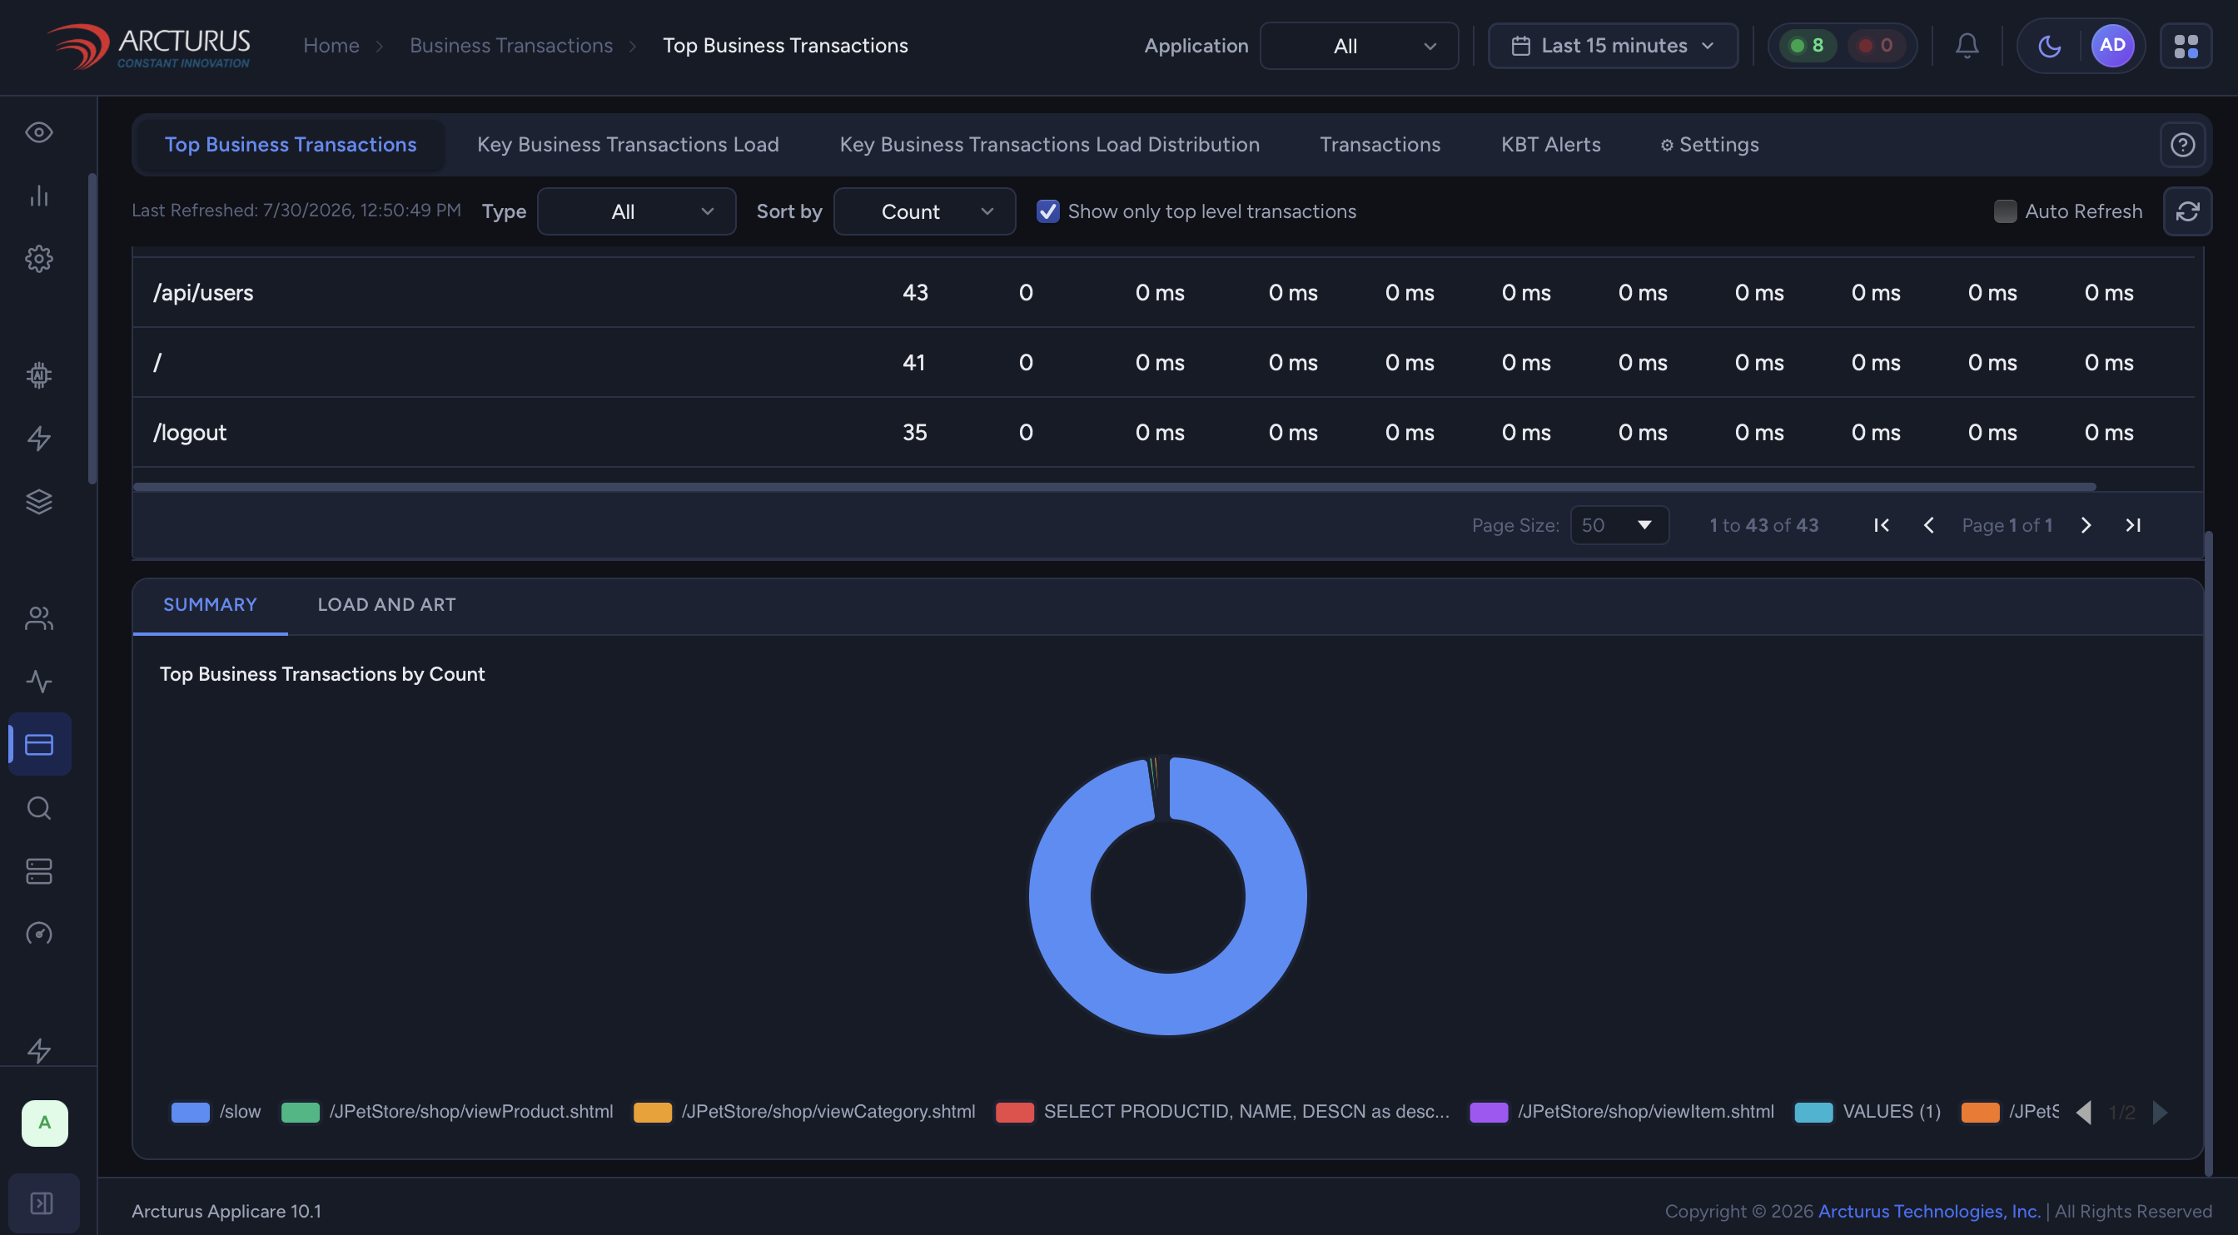Click the AD user avatar
Image resolution: width=2238 pixels, height=1235 pixels.
pos(2112,45)
